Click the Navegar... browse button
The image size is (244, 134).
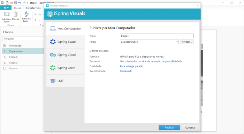point(186,42)
